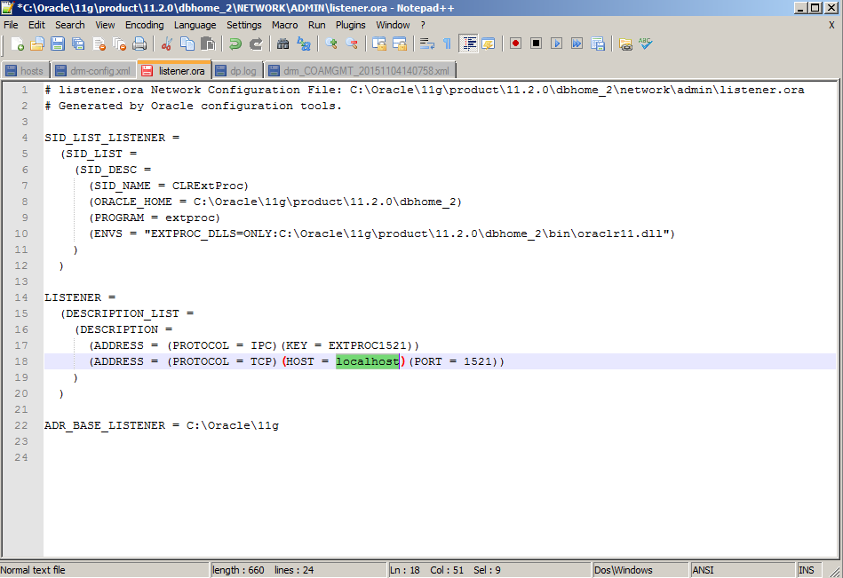Click the New file toolbar icon
The height and width of the screenshot is (578, 843).
point(16,44)
